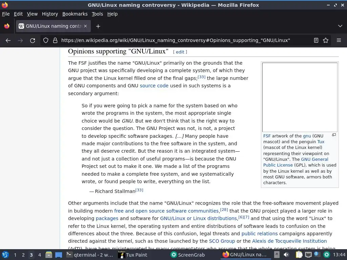This screenshot has height=260, width=347.
Task: Close the GNU/Linux naming controversy tab
Action: click(x=85, y=26)
